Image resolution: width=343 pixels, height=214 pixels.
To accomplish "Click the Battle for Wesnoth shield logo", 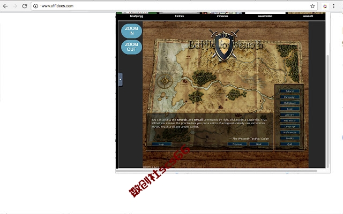I will point(224,46).
